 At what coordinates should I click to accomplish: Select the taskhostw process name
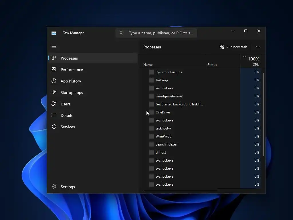163,128
